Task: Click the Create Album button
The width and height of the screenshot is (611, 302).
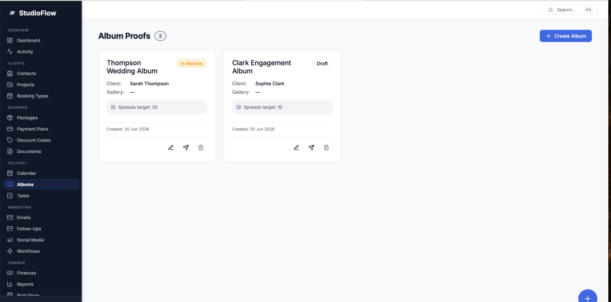Action: click(565, 36)
